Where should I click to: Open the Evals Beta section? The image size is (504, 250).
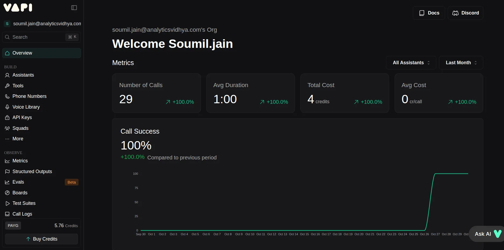pos(18,182)
